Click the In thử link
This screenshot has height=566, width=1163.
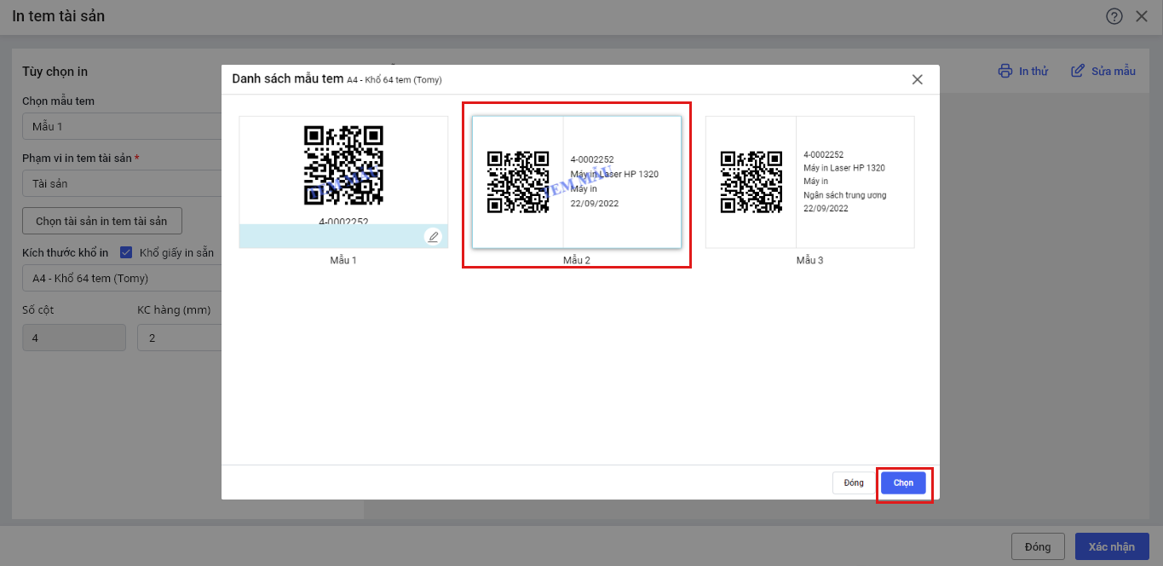[1033, 72]
